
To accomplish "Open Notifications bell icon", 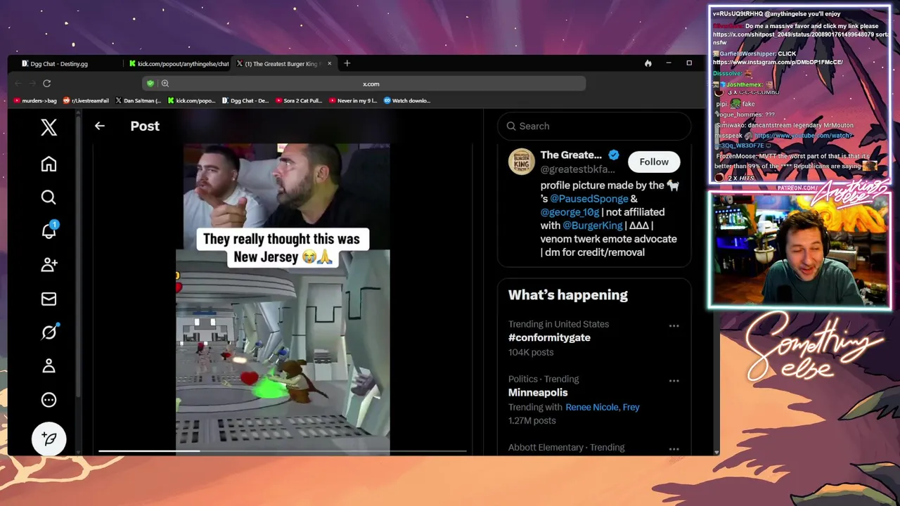I will [x=49, y=230].
